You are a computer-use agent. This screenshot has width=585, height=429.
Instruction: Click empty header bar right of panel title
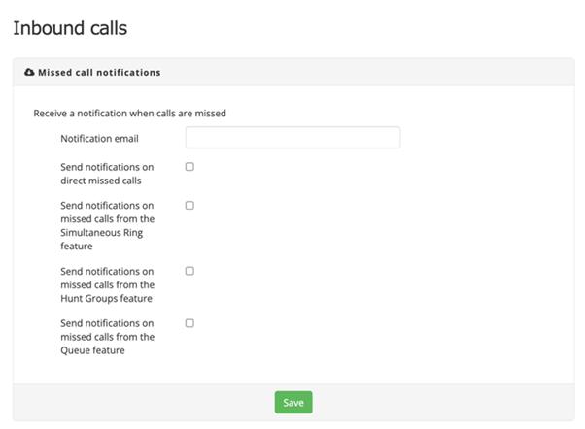tap(389, 73)
